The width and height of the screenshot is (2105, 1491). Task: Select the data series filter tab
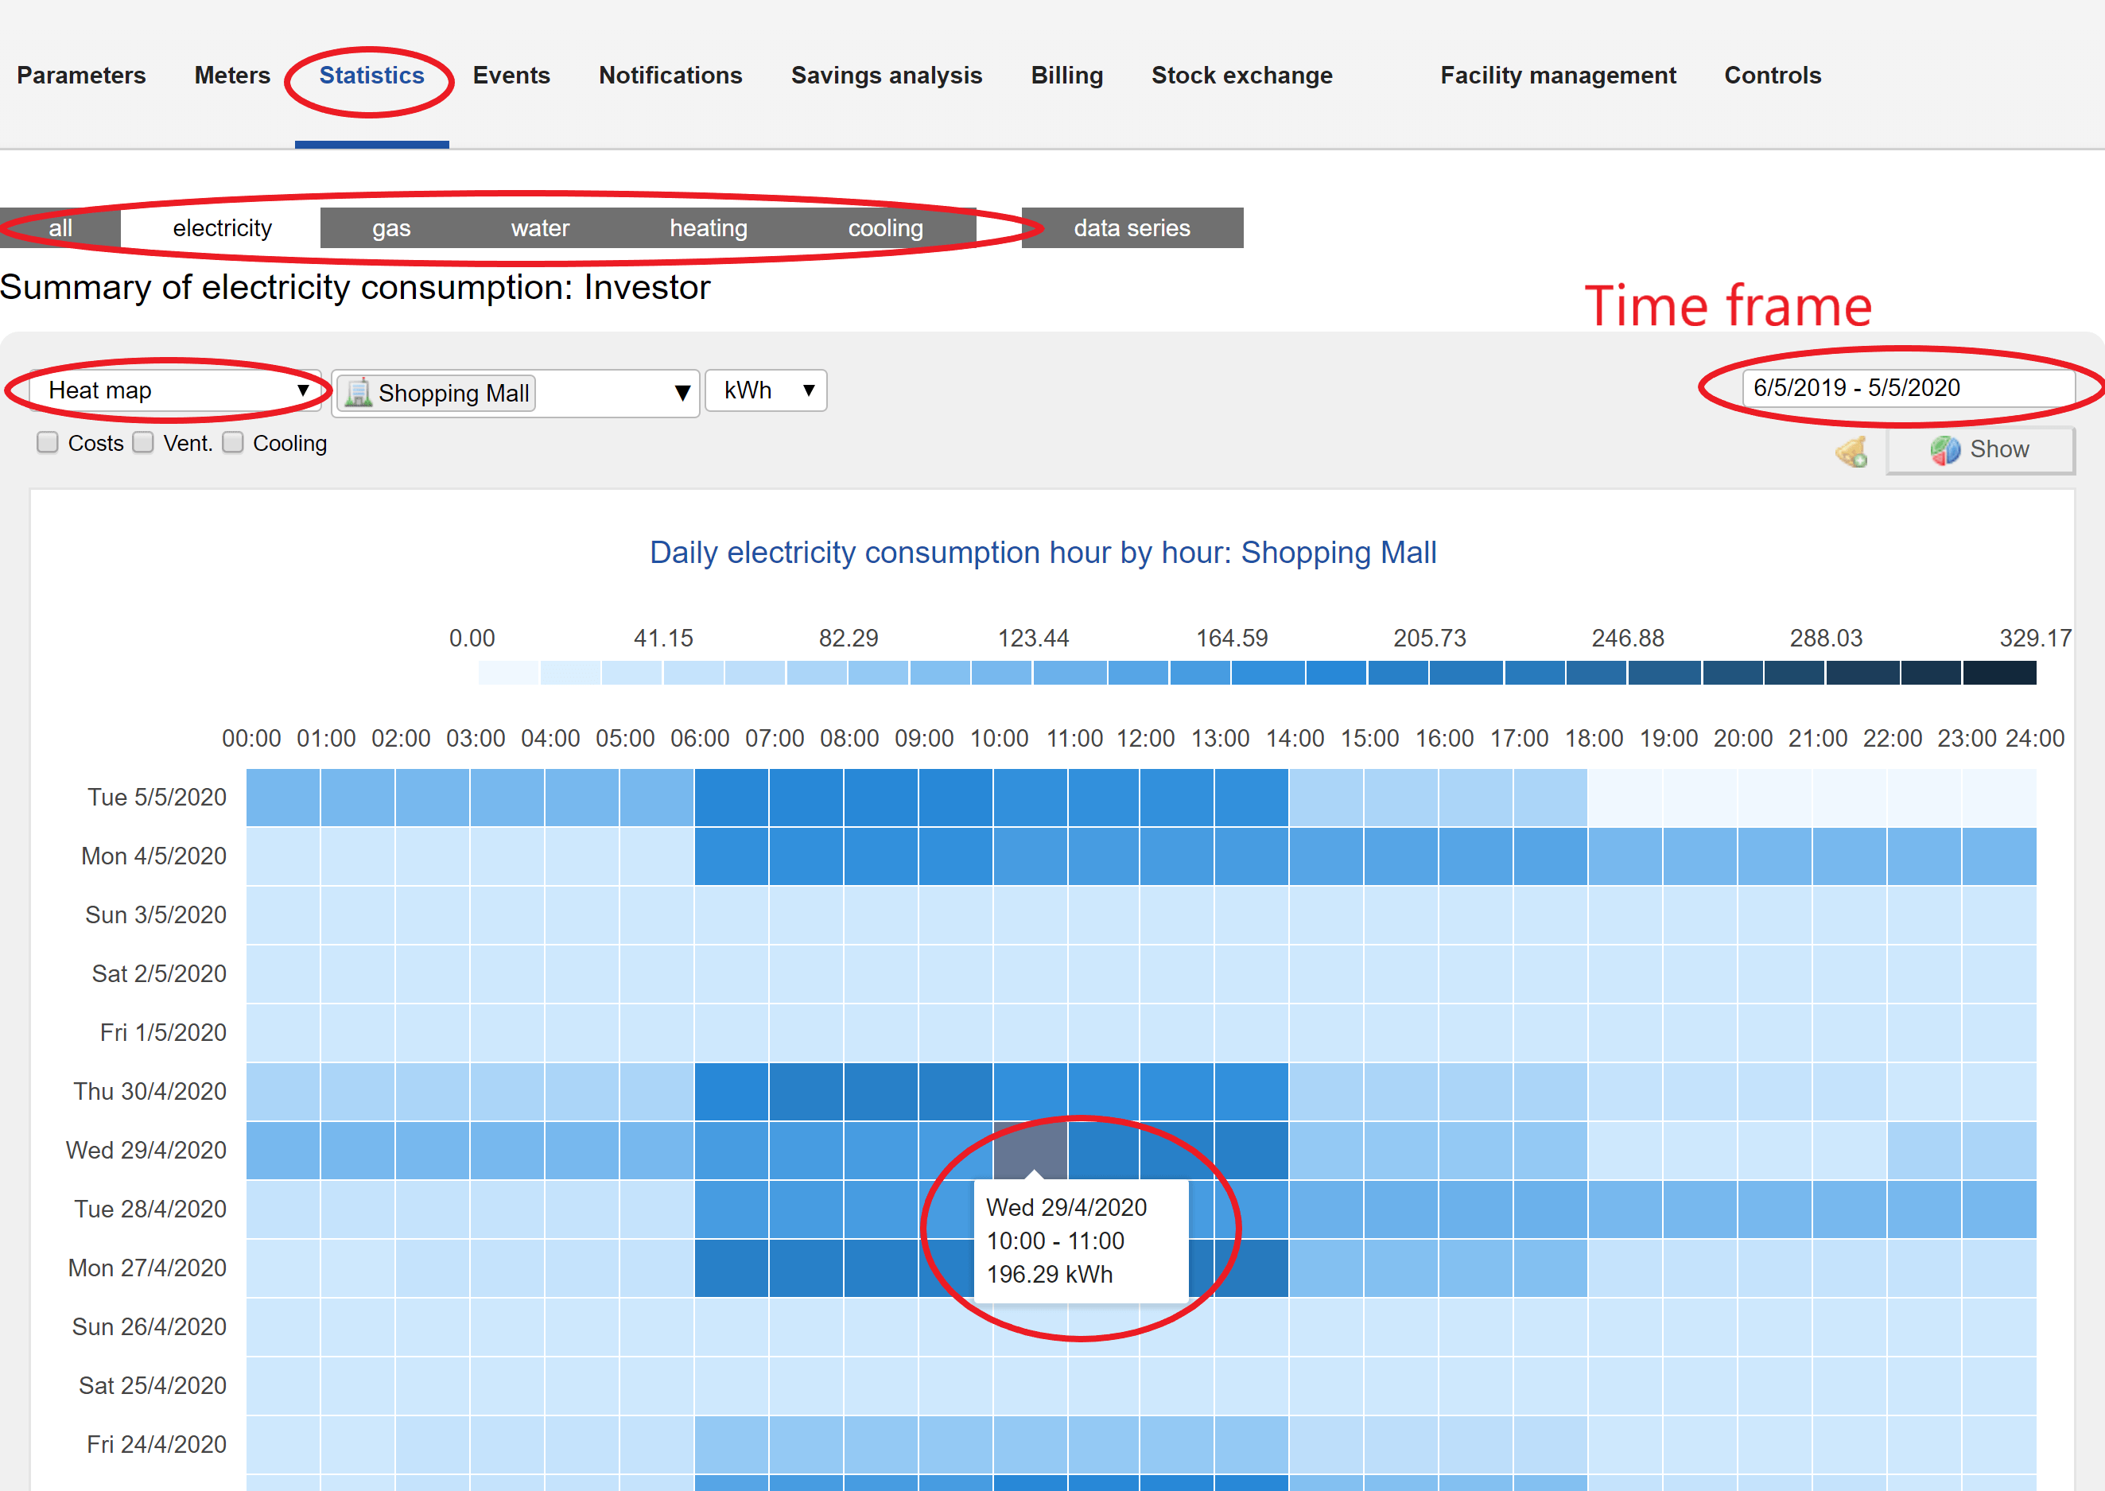1131,228
